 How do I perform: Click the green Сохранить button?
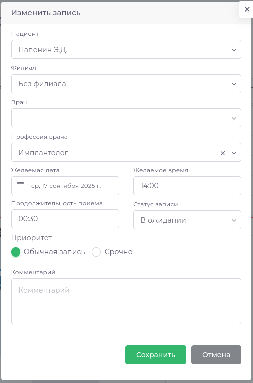pyautogui.click(x=156, y=355)
